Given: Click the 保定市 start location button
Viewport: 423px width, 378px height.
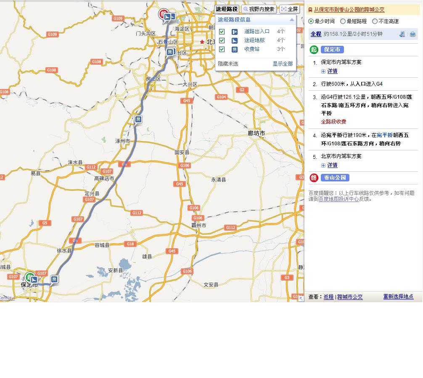Looking at the screenshot, I should click(x=332, y=50).
